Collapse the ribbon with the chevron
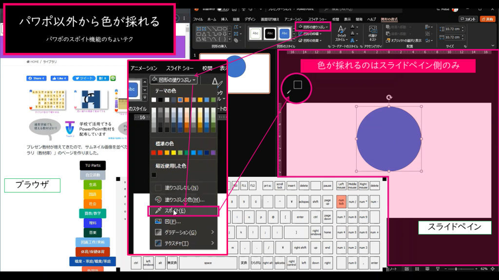499x280 pixels. pyautogui.click(x=493, y=46)
